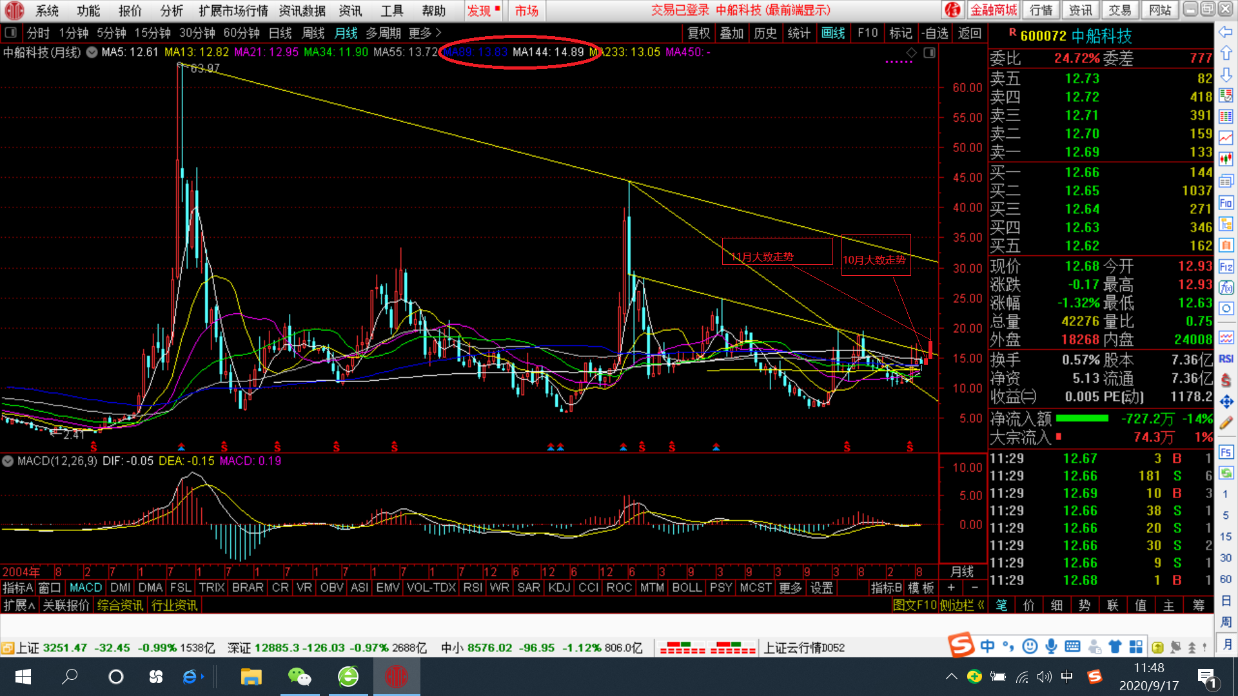Click the Windows Start button
The height and width of the screenshot is (696, 1238).
[x=23, y=677]
